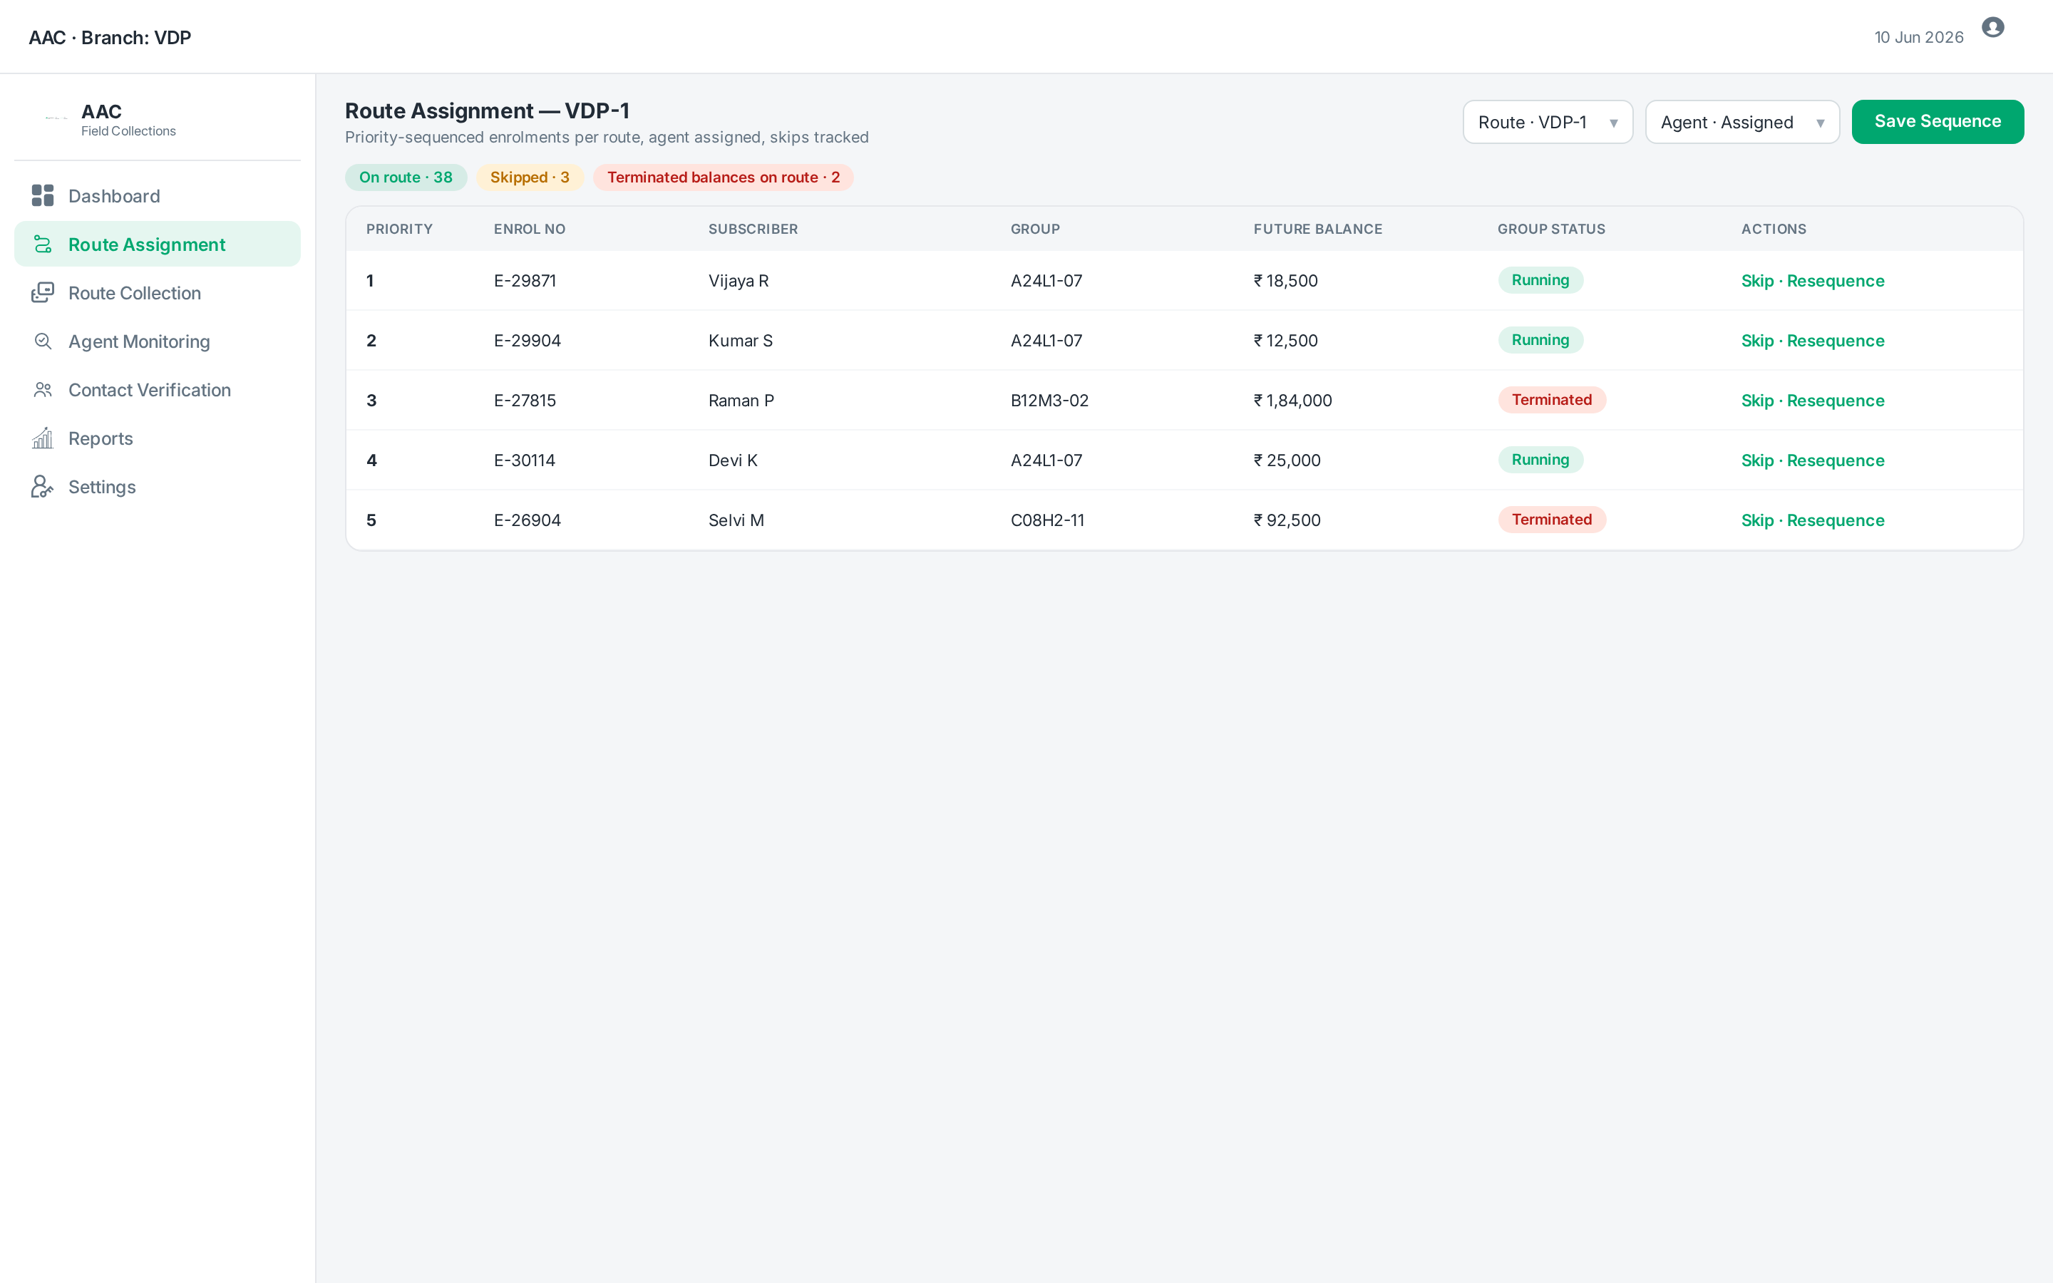Click future balance ₹ 18,500
This screenshot has width=2053, height=1283.
point(1285,281)
